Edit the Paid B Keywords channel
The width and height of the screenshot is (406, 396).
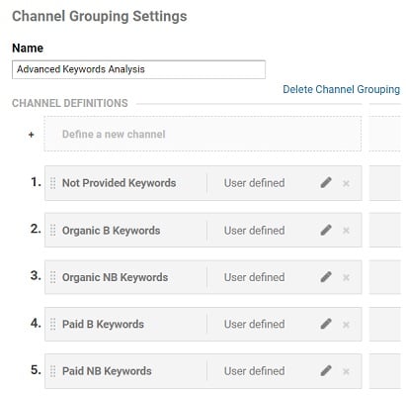tap(326, 324)
